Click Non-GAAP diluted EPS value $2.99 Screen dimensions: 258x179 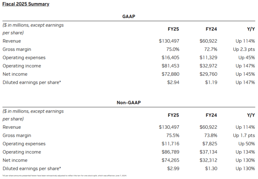[x=173, y=169]
